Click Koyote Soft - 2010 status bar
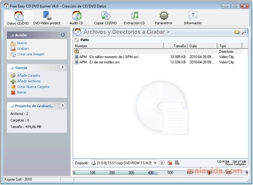The image size is (253, 185). (x=18, y=179)
